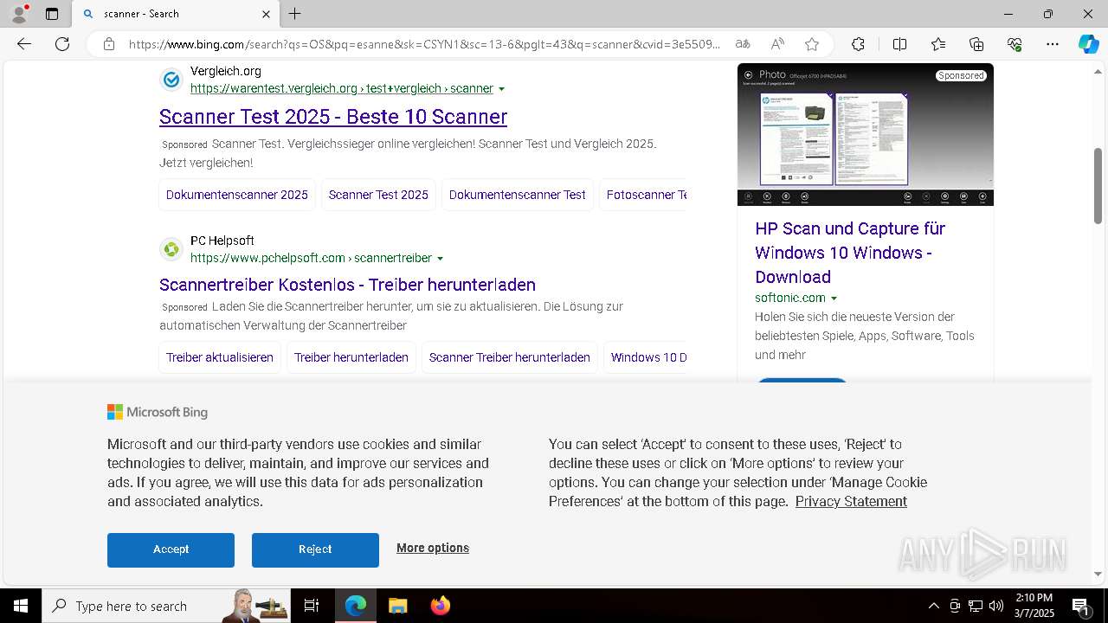
Task: Open the tab actions menu icon
Action: click(52, 14)
